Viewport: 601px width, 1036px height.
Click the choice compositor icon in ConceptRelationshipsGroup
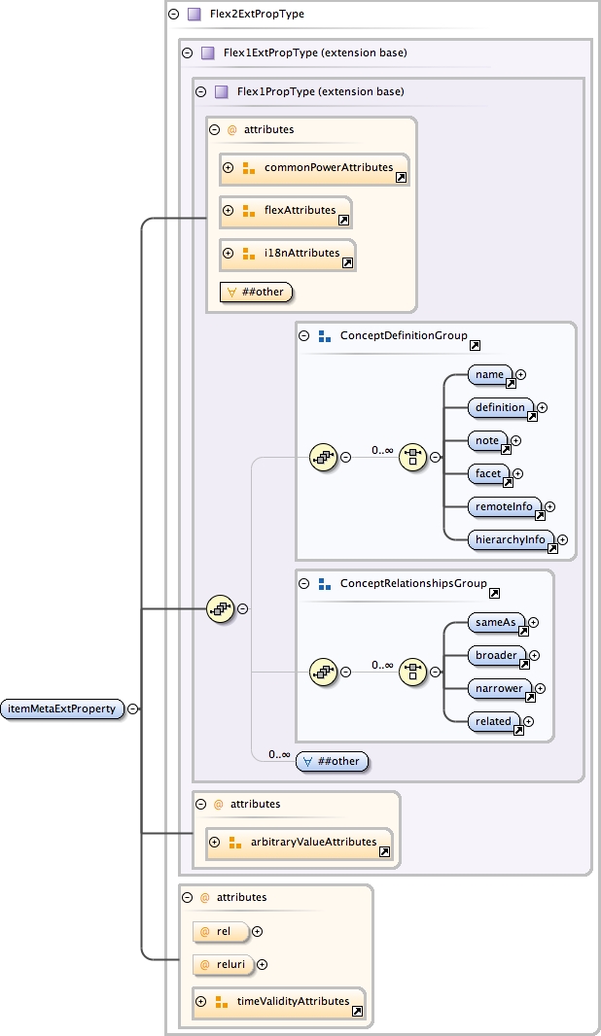tap(413, 672)
